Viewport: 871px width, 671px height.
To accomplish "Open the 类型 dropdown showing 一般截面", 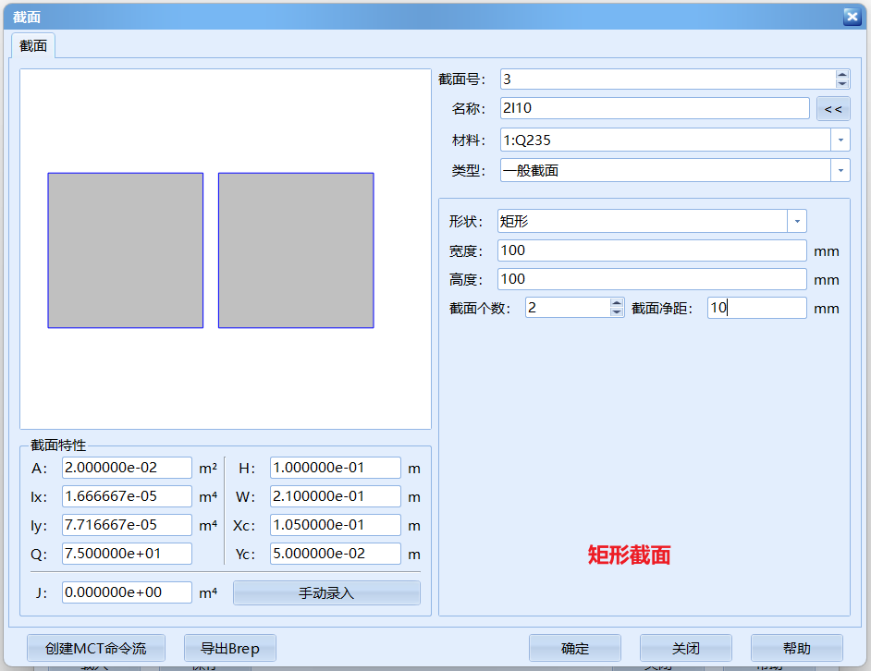I will click(841, 170).
